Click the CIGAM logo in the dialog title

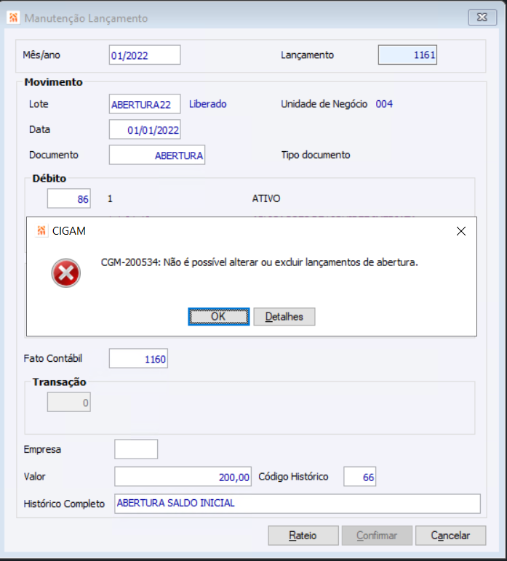(41, 231)
